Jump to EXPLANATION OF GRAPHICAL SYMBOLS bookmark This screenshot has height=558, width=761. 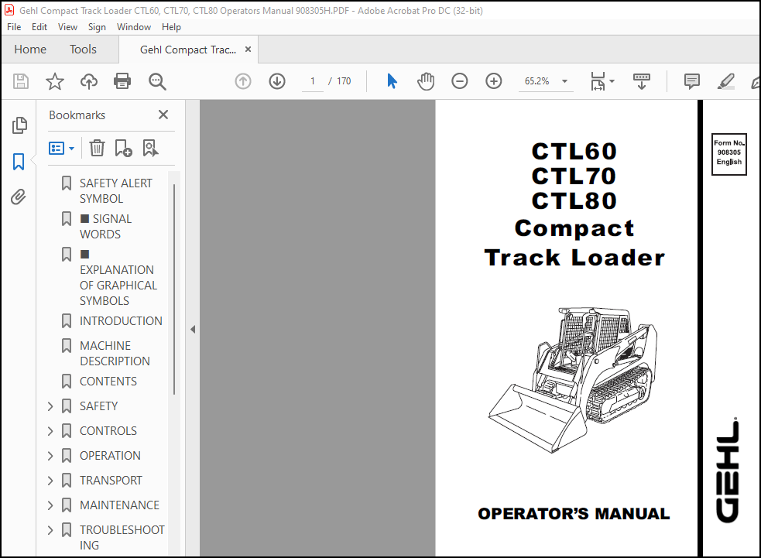(x=118, y=278)
